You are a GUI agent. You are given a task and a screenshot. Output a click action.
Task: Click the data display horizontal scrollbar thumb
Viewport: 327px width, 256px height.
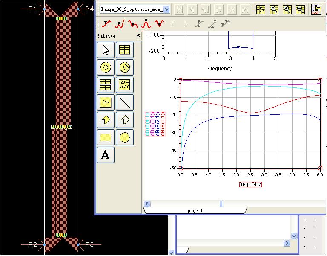click(x=221, y=204)
